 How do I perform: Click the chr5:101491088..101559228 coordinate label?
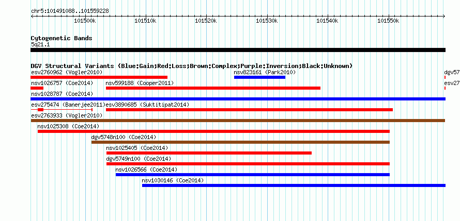point(70,11)
